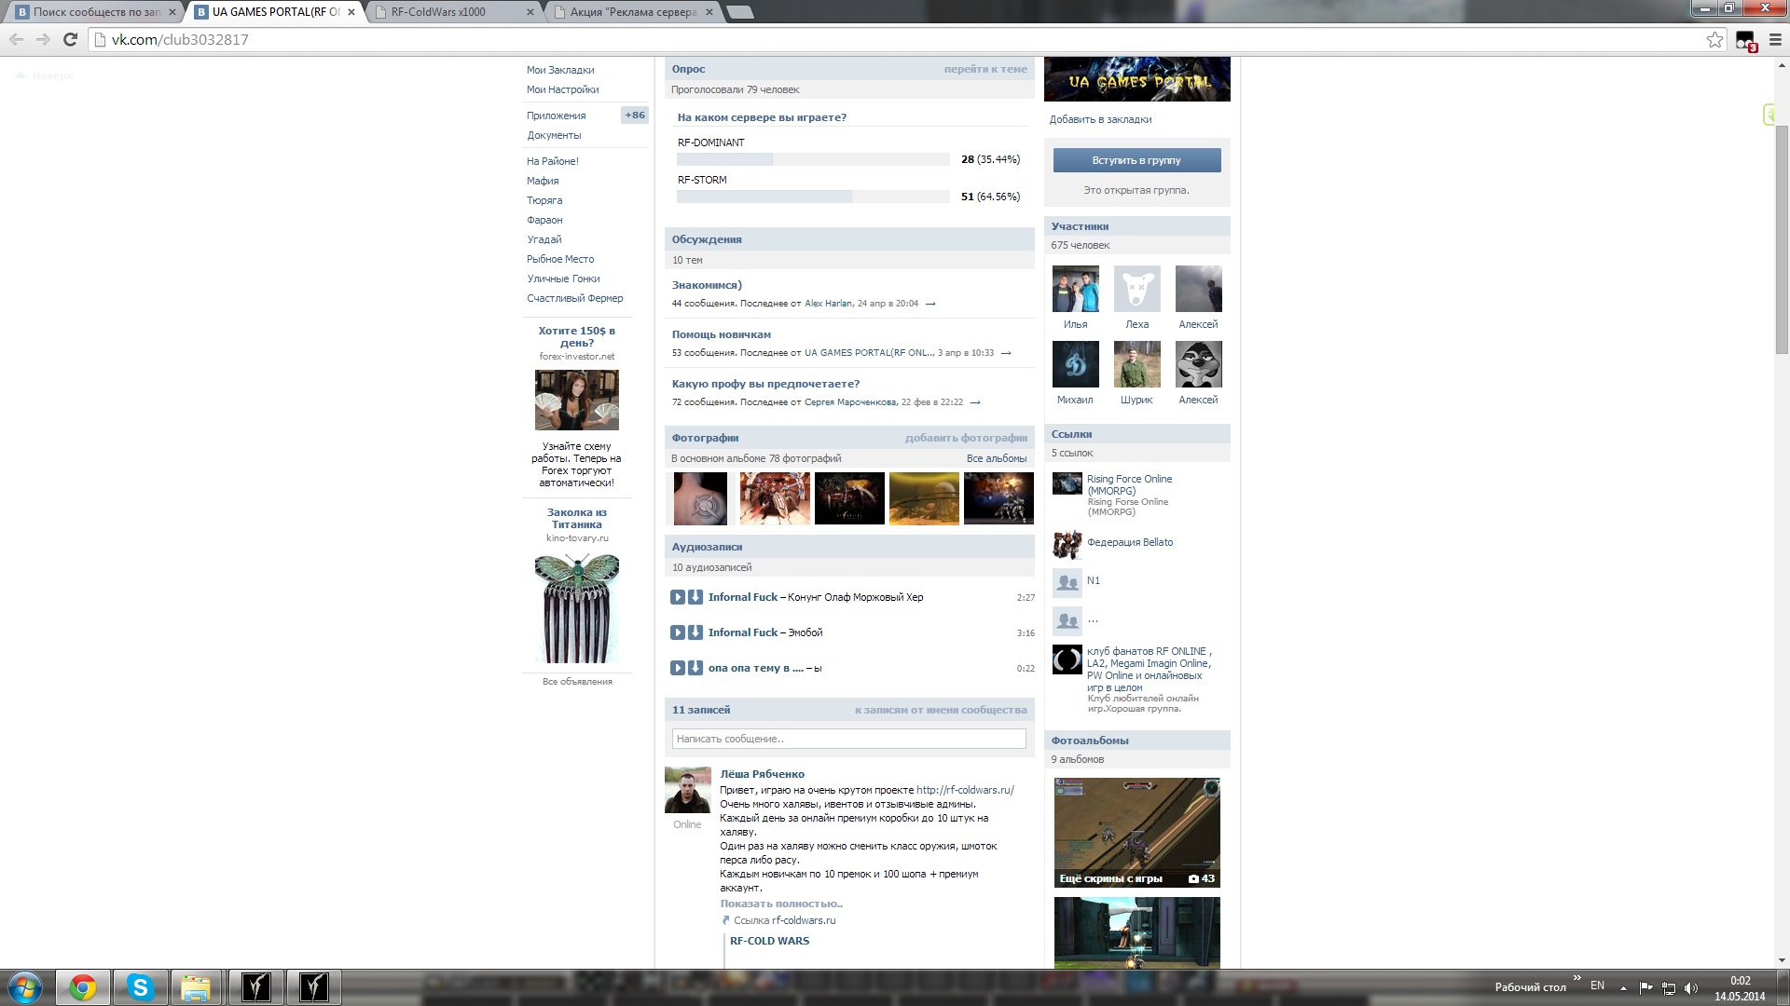
Task: Go back with browser back arrow
Action: coord(16,39)
